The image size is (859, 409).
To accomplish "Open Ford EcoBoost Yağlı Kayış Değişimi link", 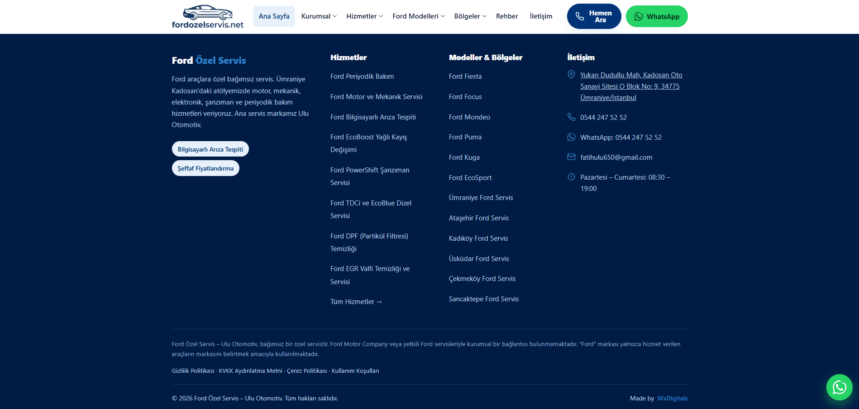I will click(369, 143).
